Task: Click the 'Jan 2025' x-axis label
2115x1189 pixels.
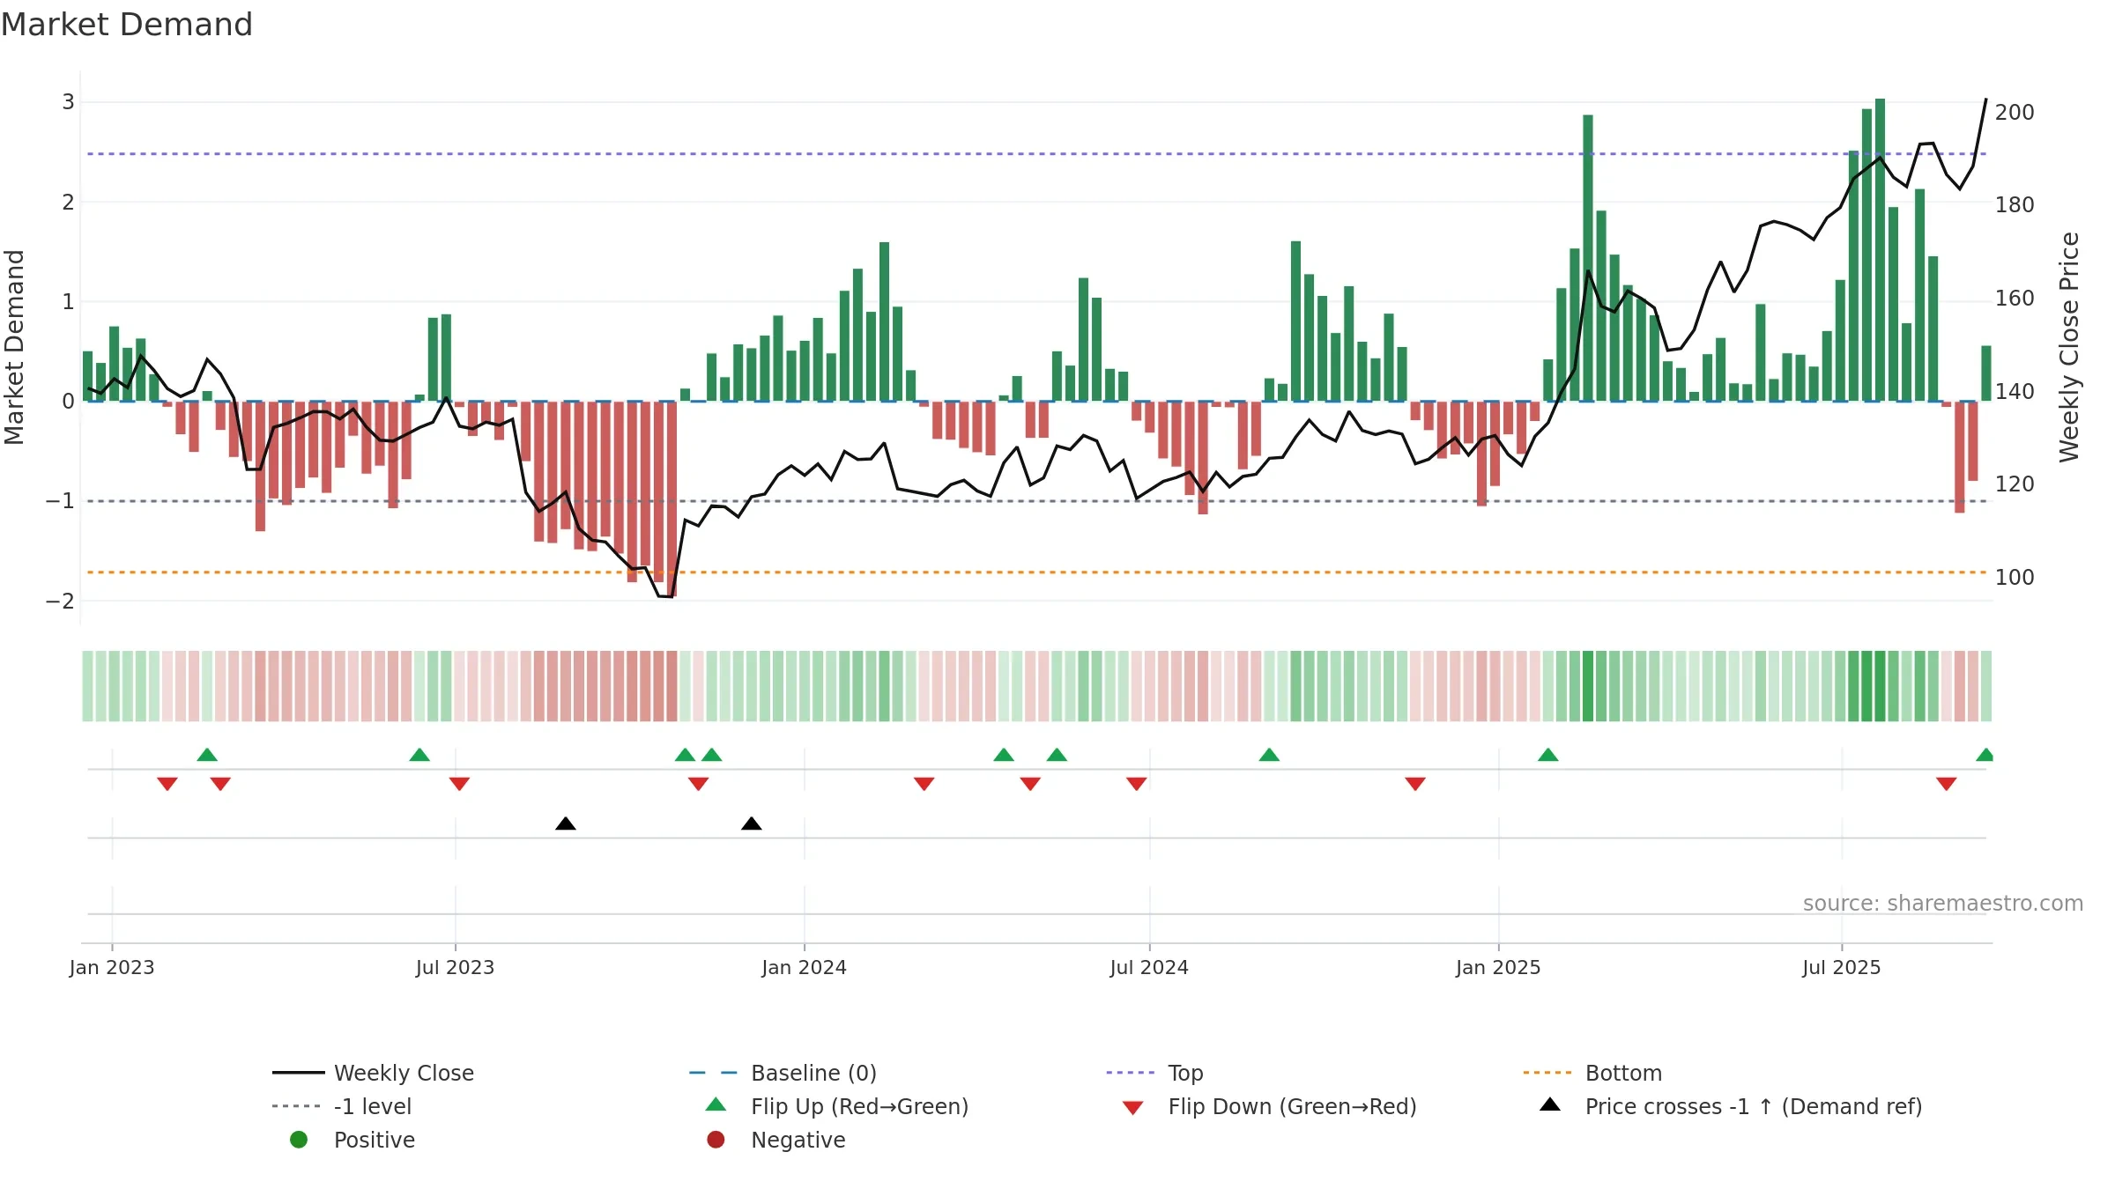Action: pos(1498,967)
